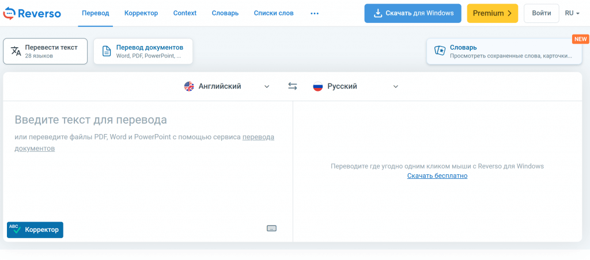Expand the Русский target language dropdown

[396, 87]
